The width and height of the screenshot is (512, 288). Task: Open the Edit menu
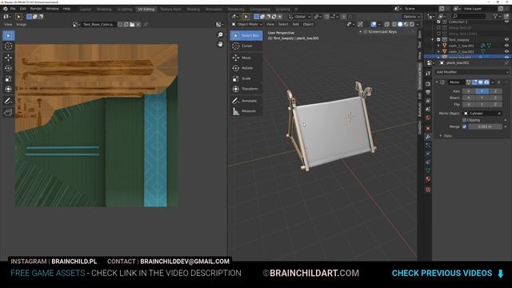point(22,9)
